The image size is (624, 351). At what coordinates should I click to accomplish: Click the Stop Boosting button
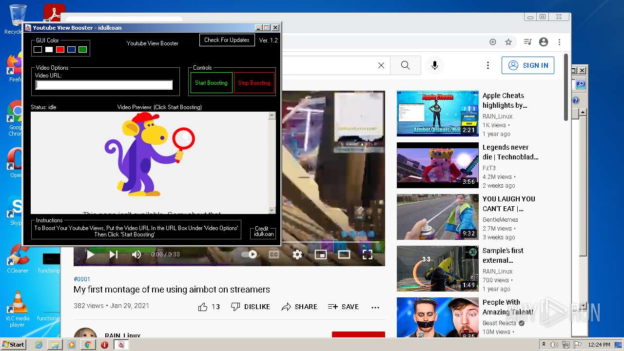tap(254, 83)
